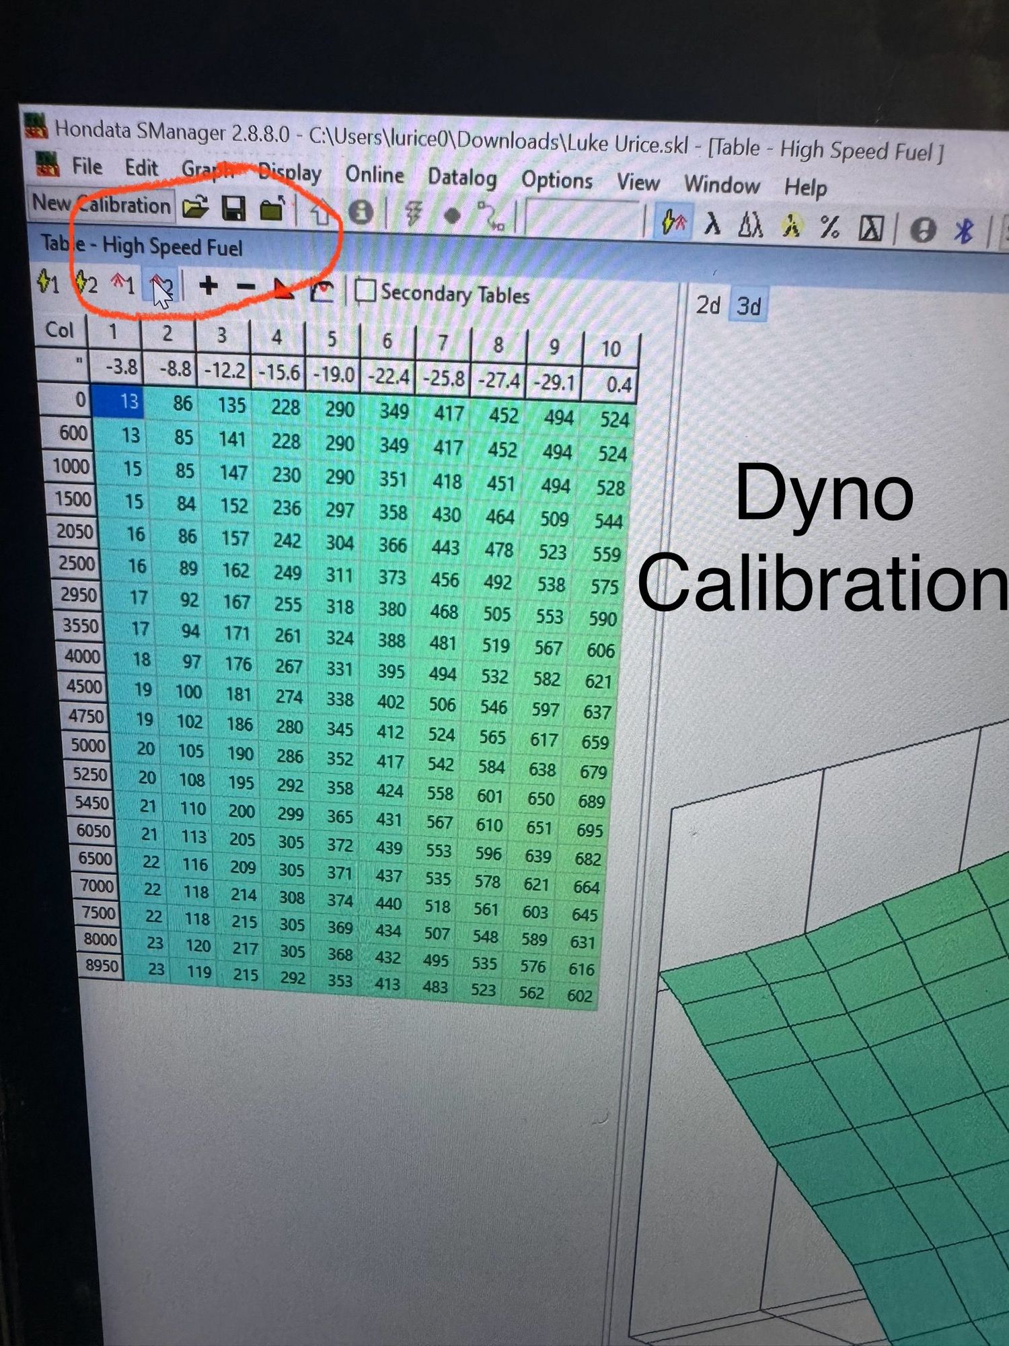1009x1346 pixels.
Task: Open the Online menu
Action: pos(374,175)
